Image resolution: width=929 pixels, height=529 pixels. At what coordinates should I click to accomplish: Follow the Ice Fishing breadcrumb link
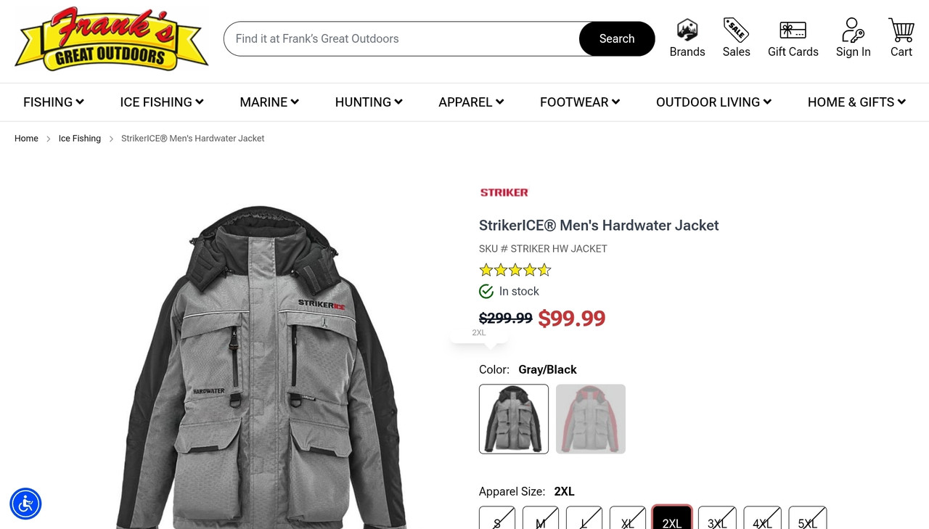coord(80,139)
